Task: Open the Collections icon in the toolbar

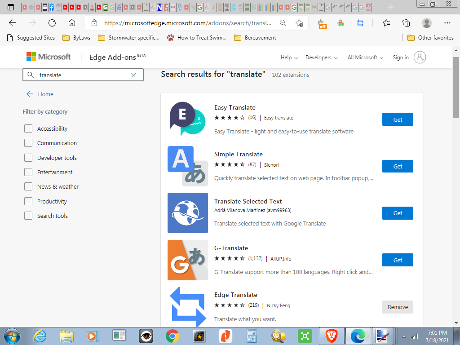Action: (406, 23)
